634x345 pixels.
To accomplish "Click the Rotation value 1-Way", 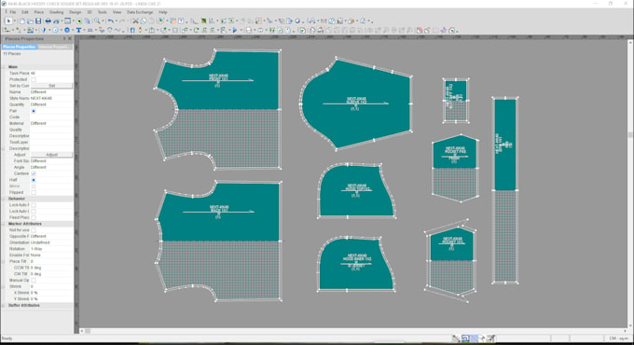I will (x=52, y=249).
